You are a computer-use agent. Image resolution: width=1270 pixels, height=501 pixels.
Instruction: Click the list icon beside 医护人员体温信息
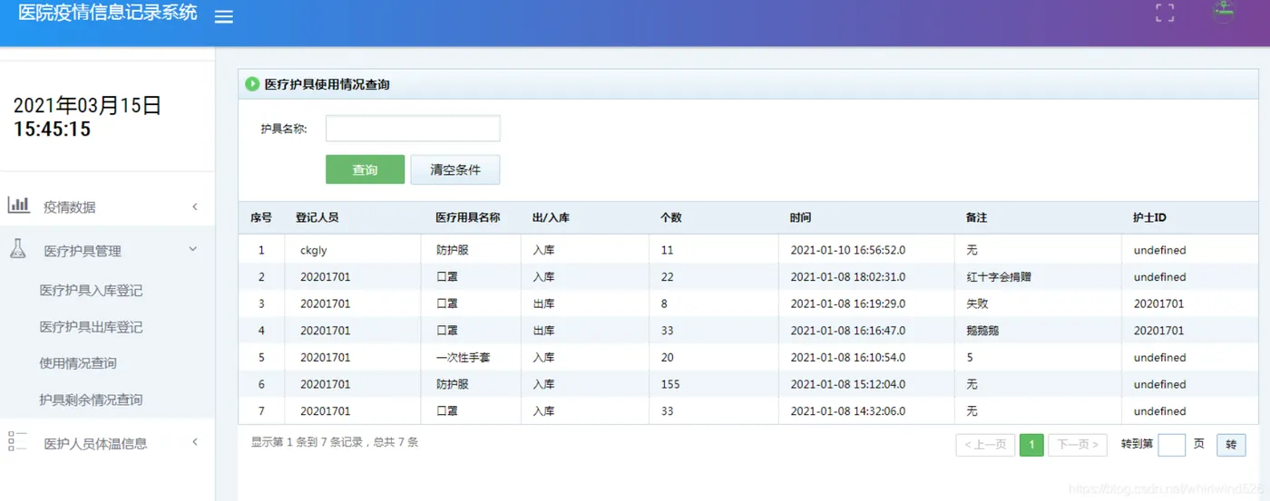click(18, 441)
